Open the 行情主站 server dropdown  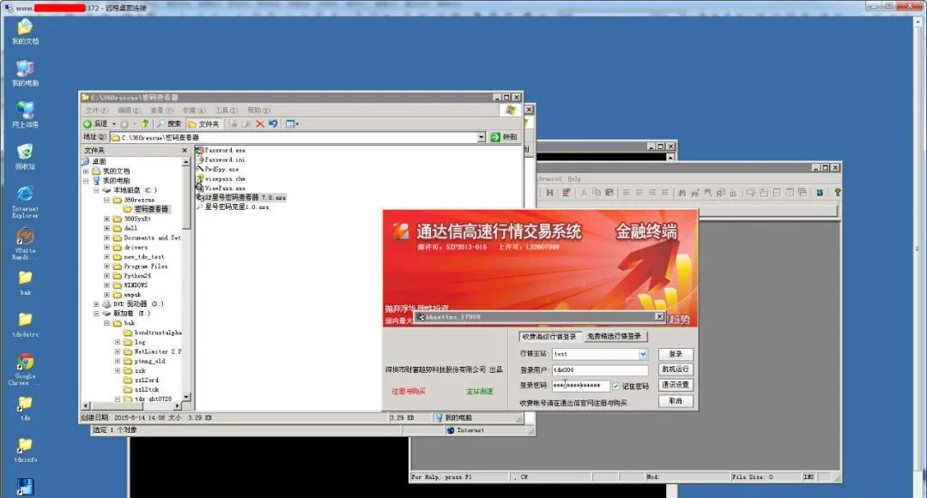[x=643, y=354]
